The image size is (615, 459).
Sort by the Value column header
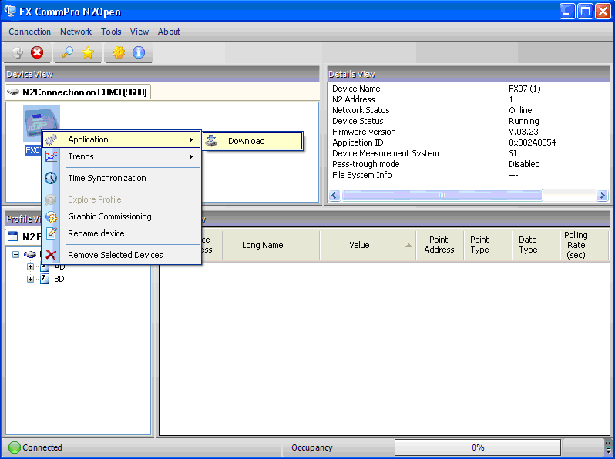coord(368,245)
